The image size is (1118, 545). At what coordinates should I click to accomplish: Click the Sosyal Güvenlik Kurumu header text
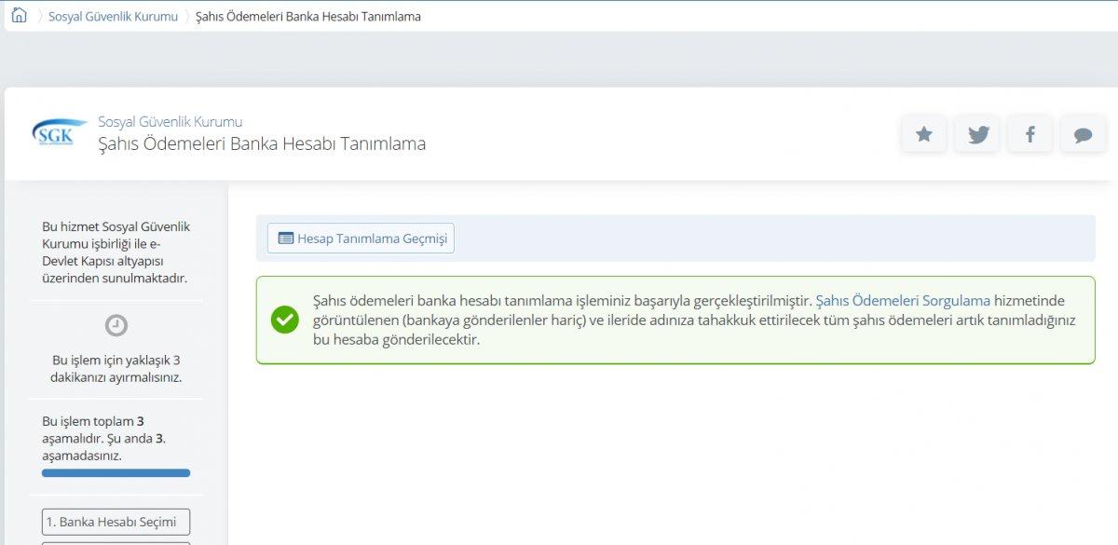[x=169, y=121]
